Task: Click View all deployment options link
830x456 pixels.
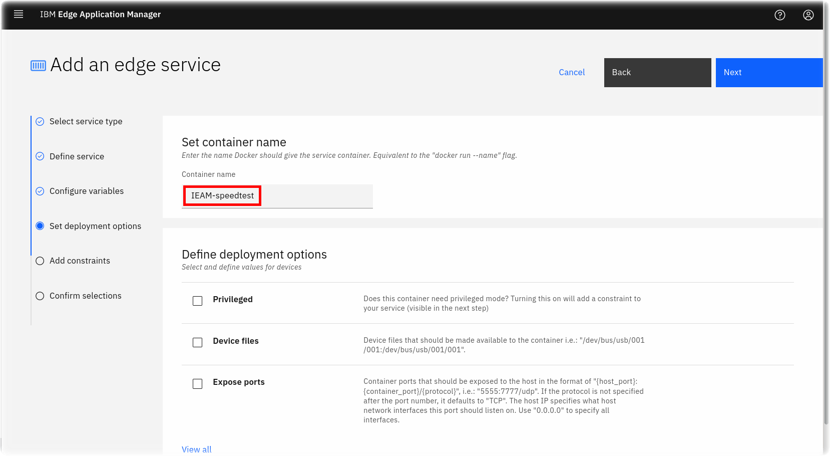Action: click(x=197, y=449)
